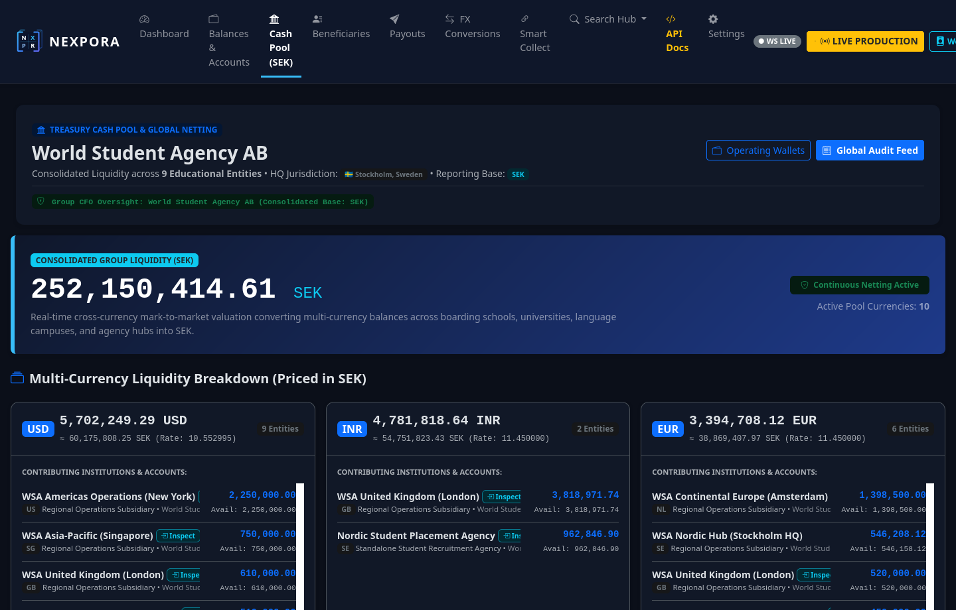Open Smart Collect via its link icon
The width and height of the screenshot is (956, 610).
pos(524,19)
